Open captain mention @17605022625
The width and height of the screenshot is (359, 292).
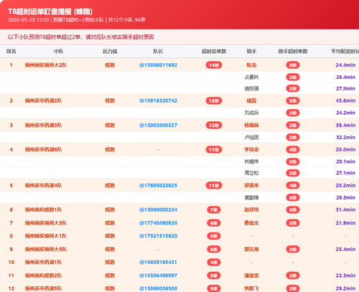click(x=158, y=186)
